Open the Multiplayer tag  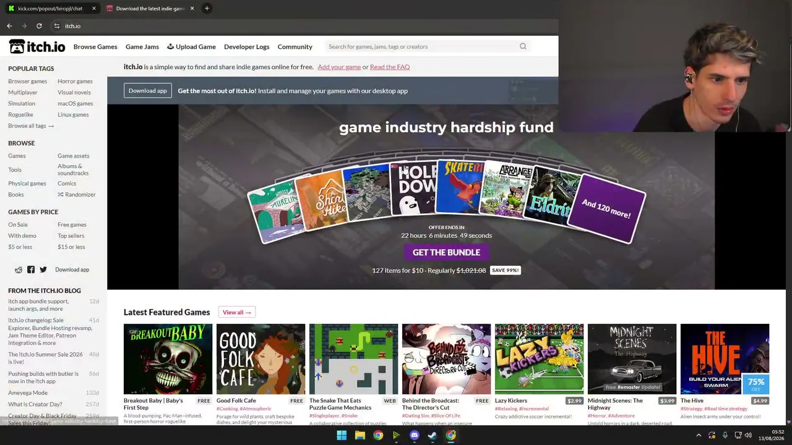23,92
